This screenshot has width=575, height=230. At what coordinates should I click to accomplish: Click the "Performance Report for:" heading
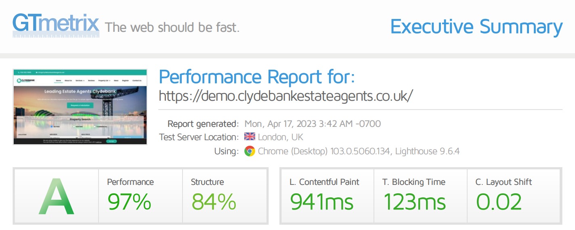pyautogui.click(x=257, y=77)
